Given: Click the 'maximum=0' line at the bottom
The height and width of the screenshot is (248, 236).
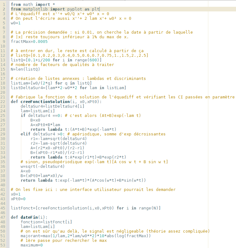Looking at the screenshot, I should (x=31, y=245).
